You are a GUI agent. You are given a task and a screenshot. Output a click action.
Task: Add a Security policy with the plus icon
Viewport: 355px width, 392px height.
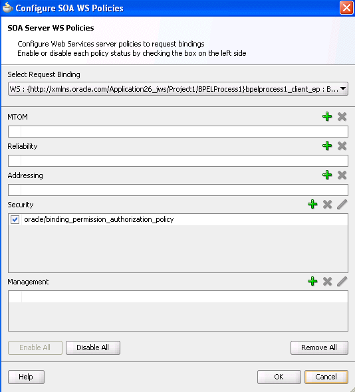312,204
